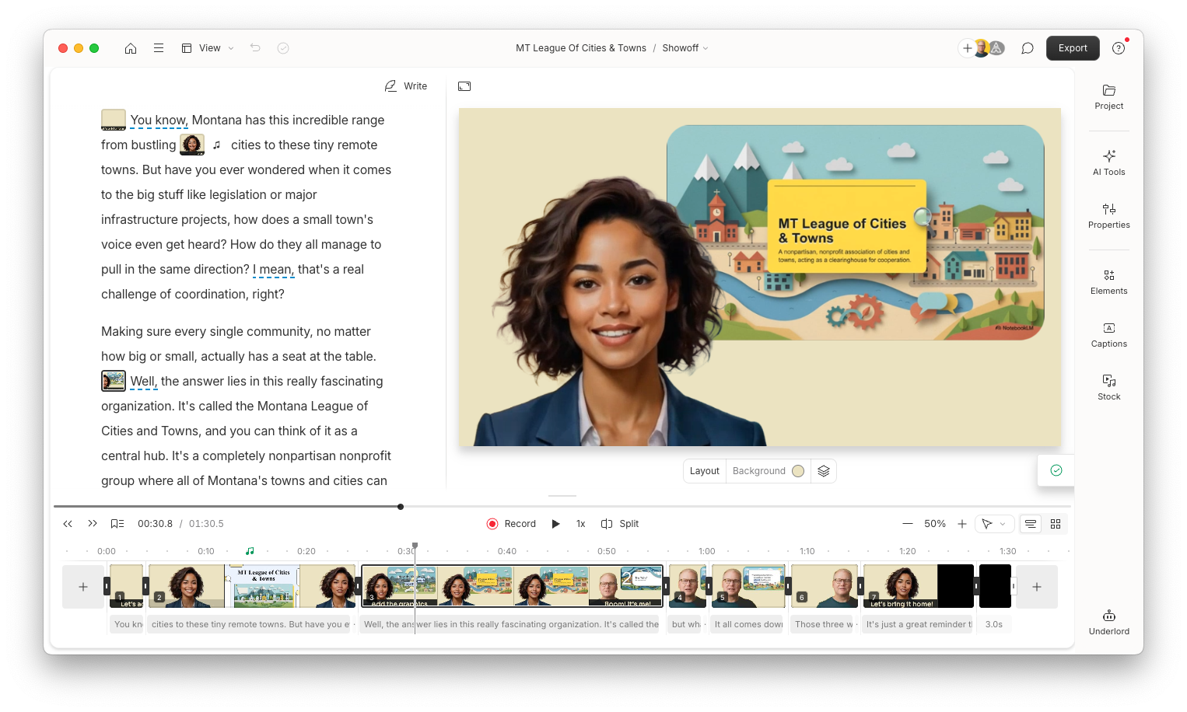This screenshot has width=1187, height=712.
Task: Start recording with the Record button
Action: (511, 524)
